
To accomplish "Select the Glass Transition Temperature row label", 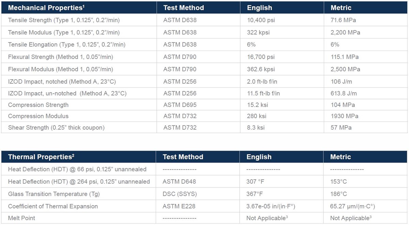I will (x=48, y=194).
